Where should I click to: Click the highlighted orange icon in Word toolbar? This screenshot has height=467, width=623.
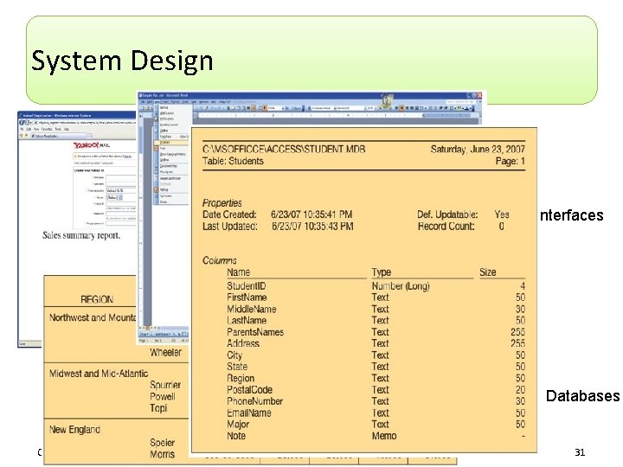[x=401, y=108]
